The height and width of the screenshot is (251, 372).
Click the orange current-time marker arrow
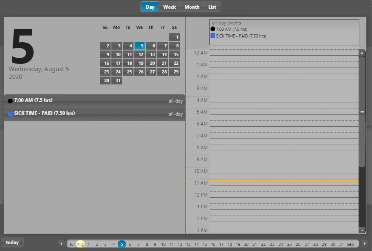click(x=187, y=181)
